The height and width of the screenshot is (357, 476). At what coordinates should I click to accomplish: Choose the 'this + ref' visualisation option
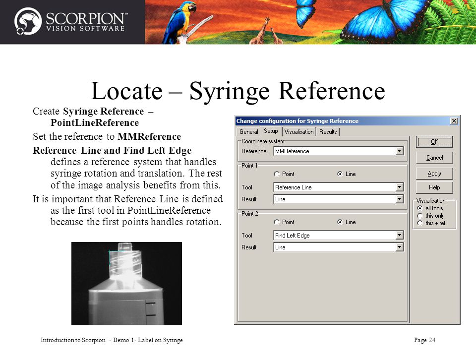(x=431, y=223)
